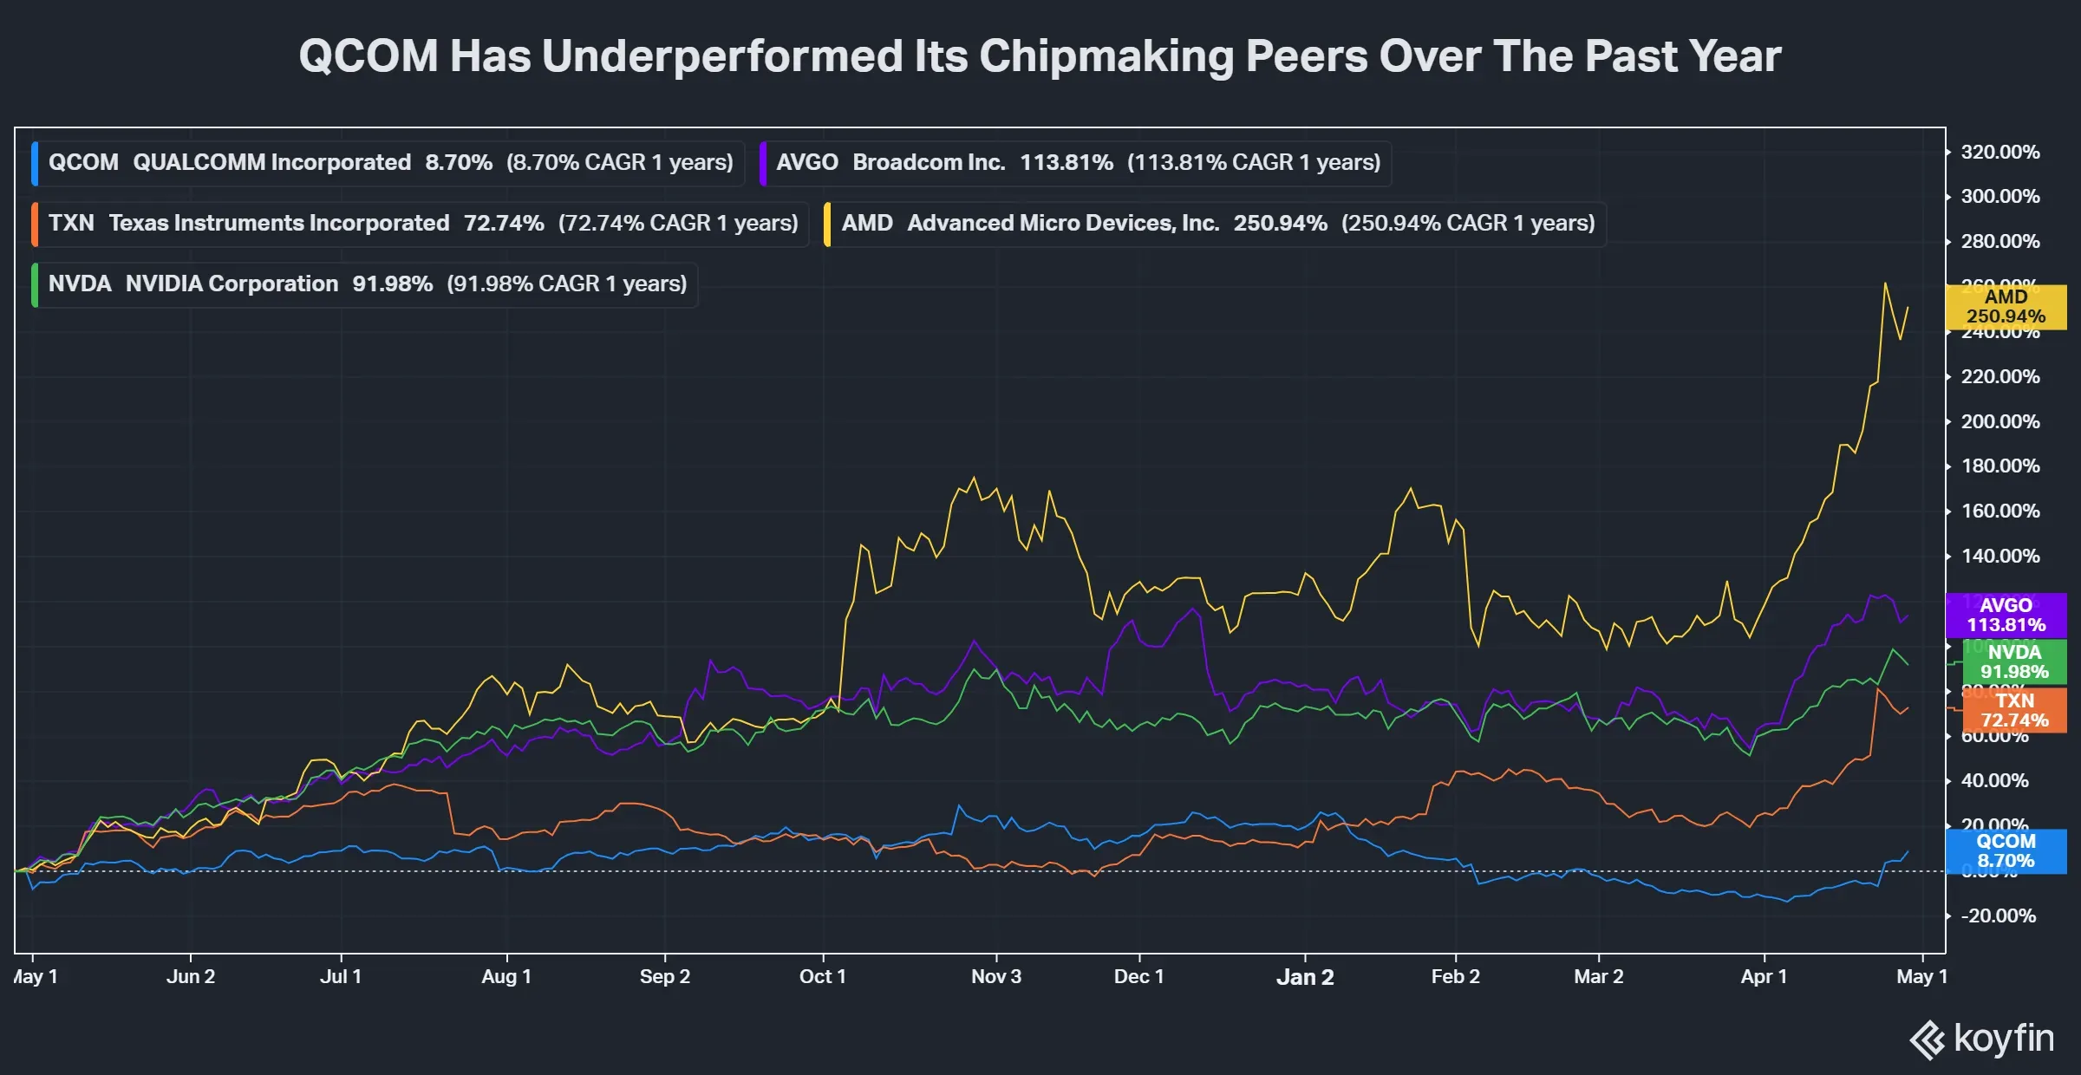
Task: Click the Koyfin logo icon
Action: click(1928, 1039)
